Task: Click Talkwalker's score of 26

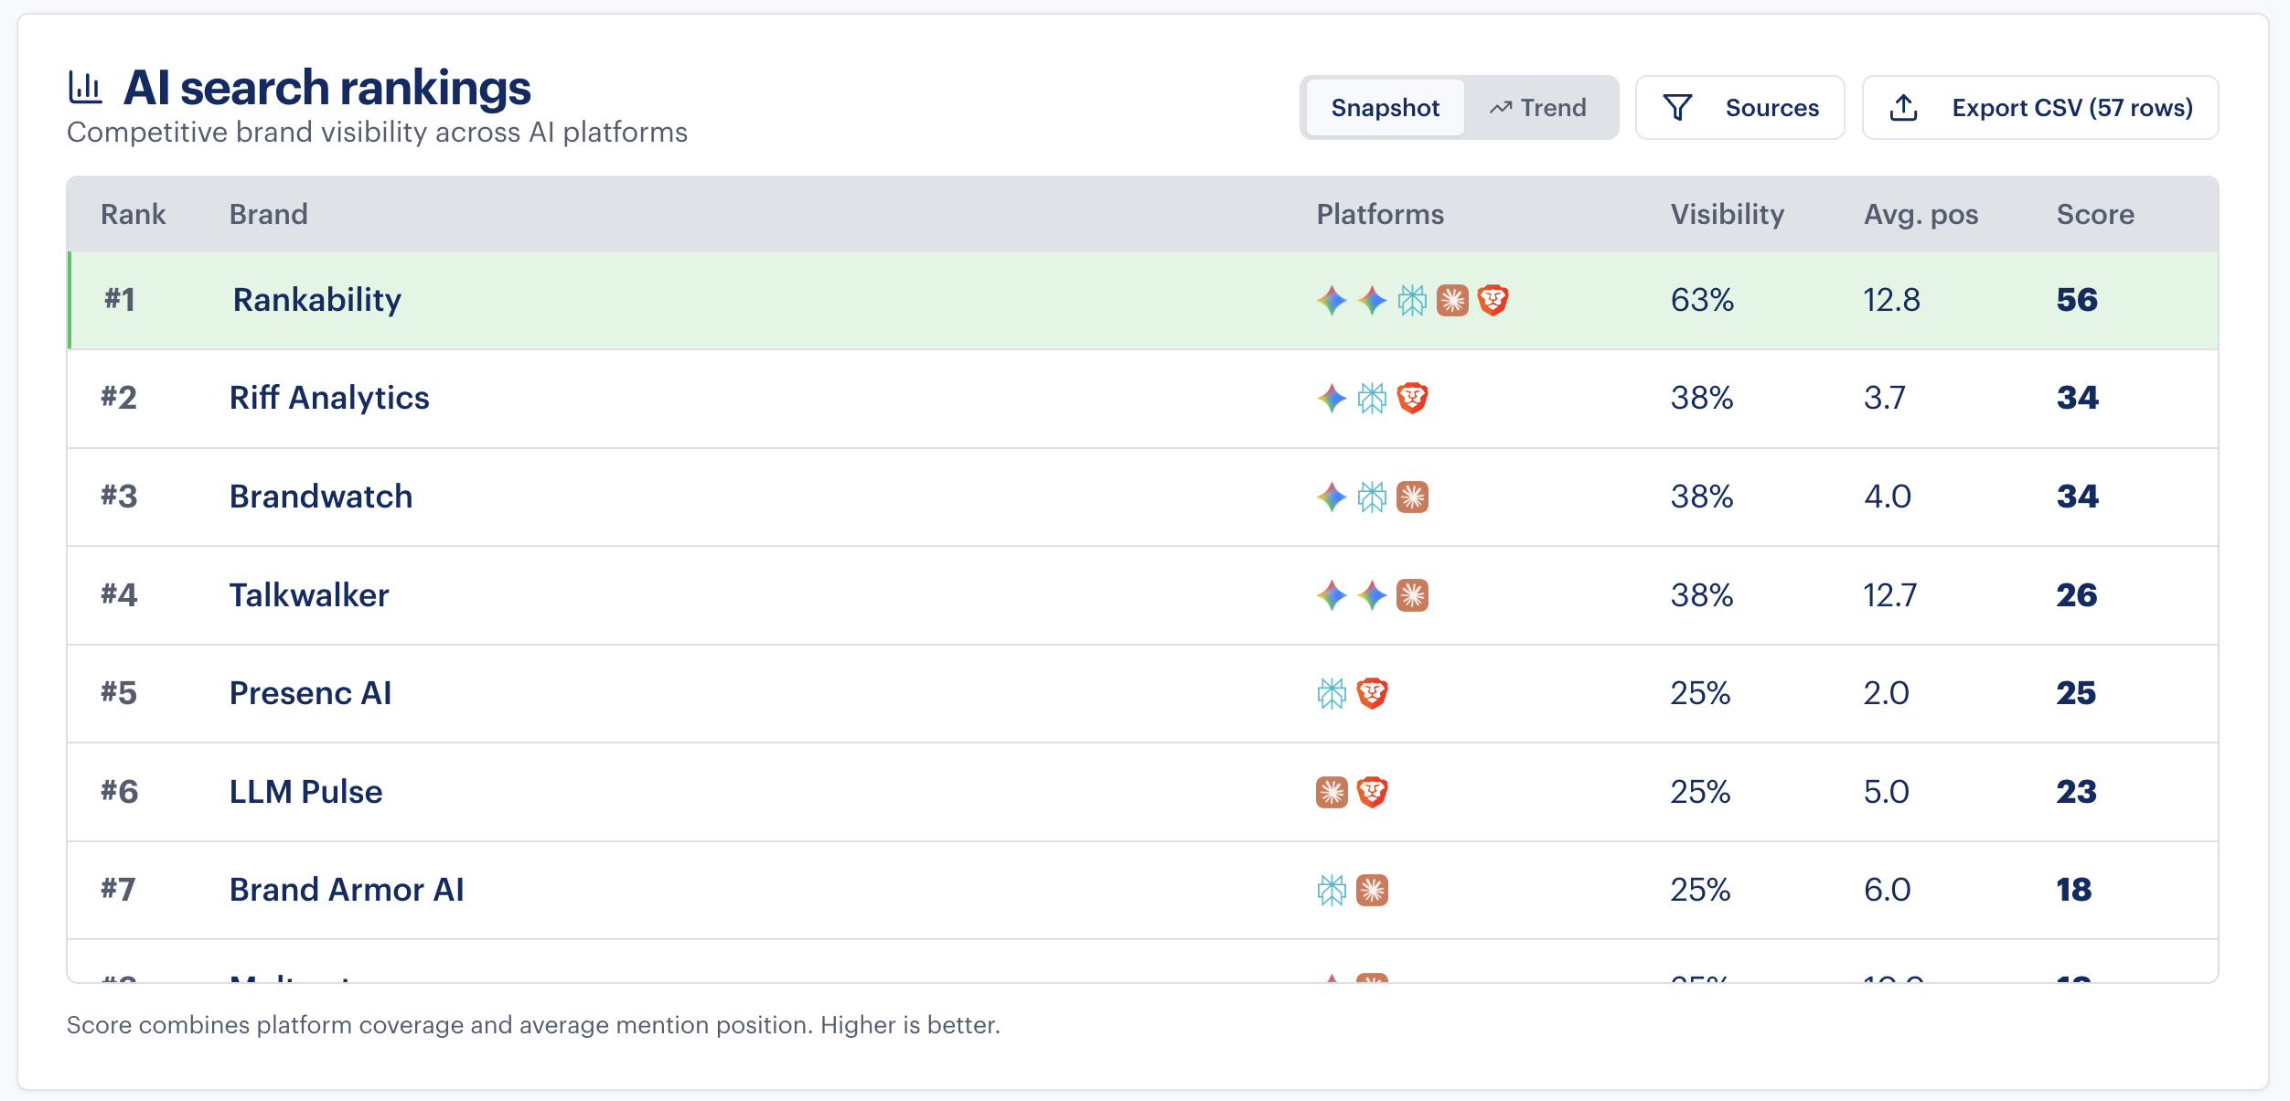Action: click(x=2077, y=595)
